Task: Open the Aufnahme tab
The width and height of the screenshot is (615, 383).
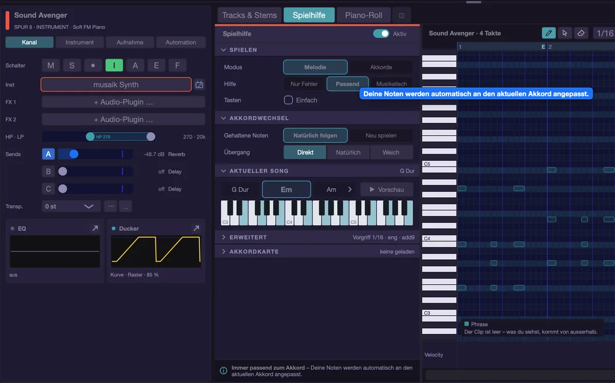Action: click(x=130, y=42)
